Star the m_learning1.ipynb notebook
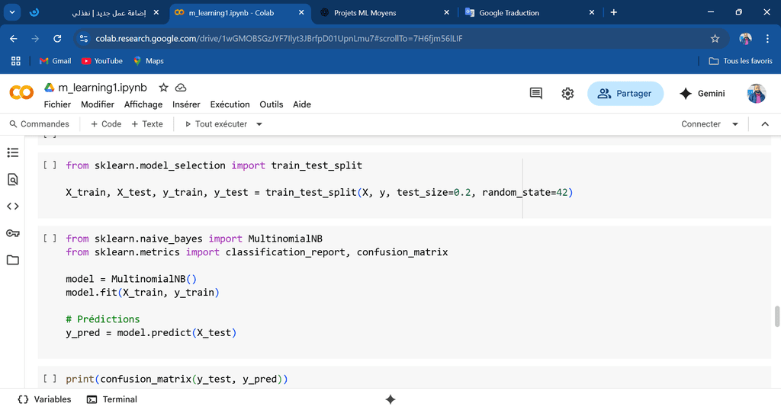Screen dimensions: 781x410 tap(163, 88)
